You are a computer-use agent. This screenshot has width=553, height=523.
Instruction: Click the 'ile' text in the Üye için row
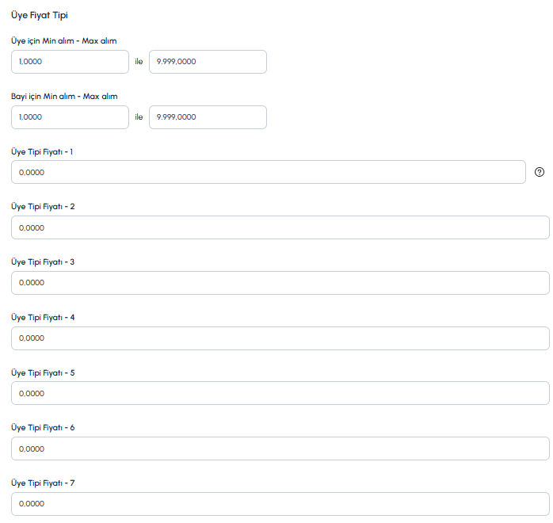point(139,62)
